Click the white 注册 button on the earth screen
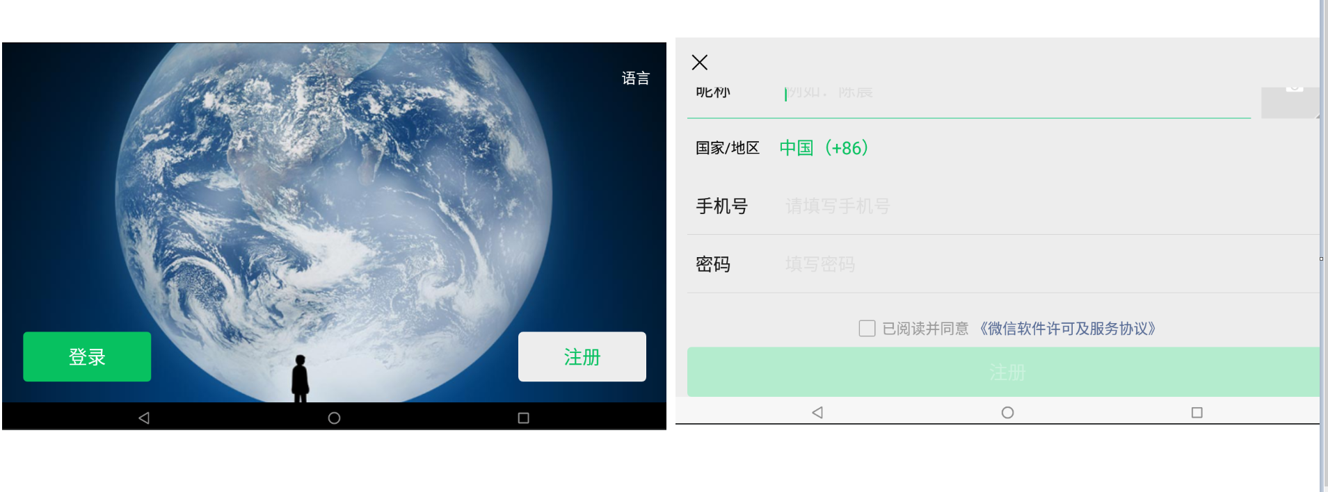Screen dimensions: 1328x492 click(x=582, y=356)
